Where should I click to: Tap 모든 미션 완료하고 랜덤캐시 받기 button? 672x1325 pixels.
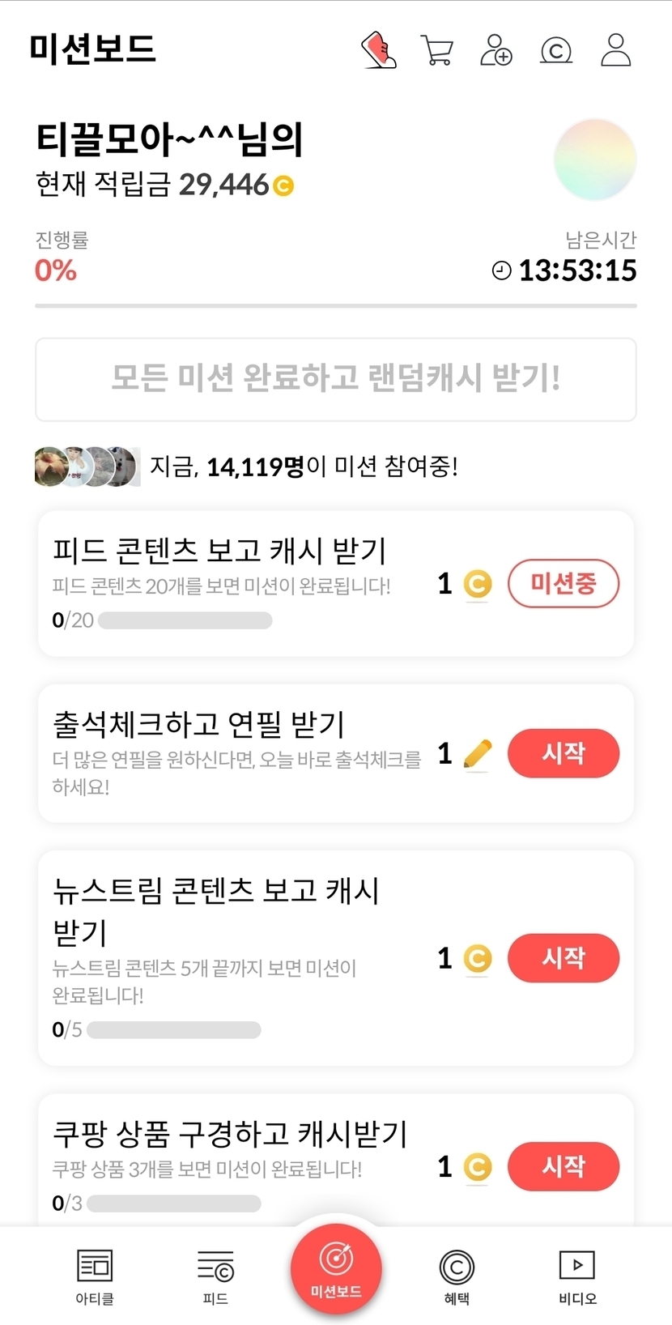[x=336, y=379]
